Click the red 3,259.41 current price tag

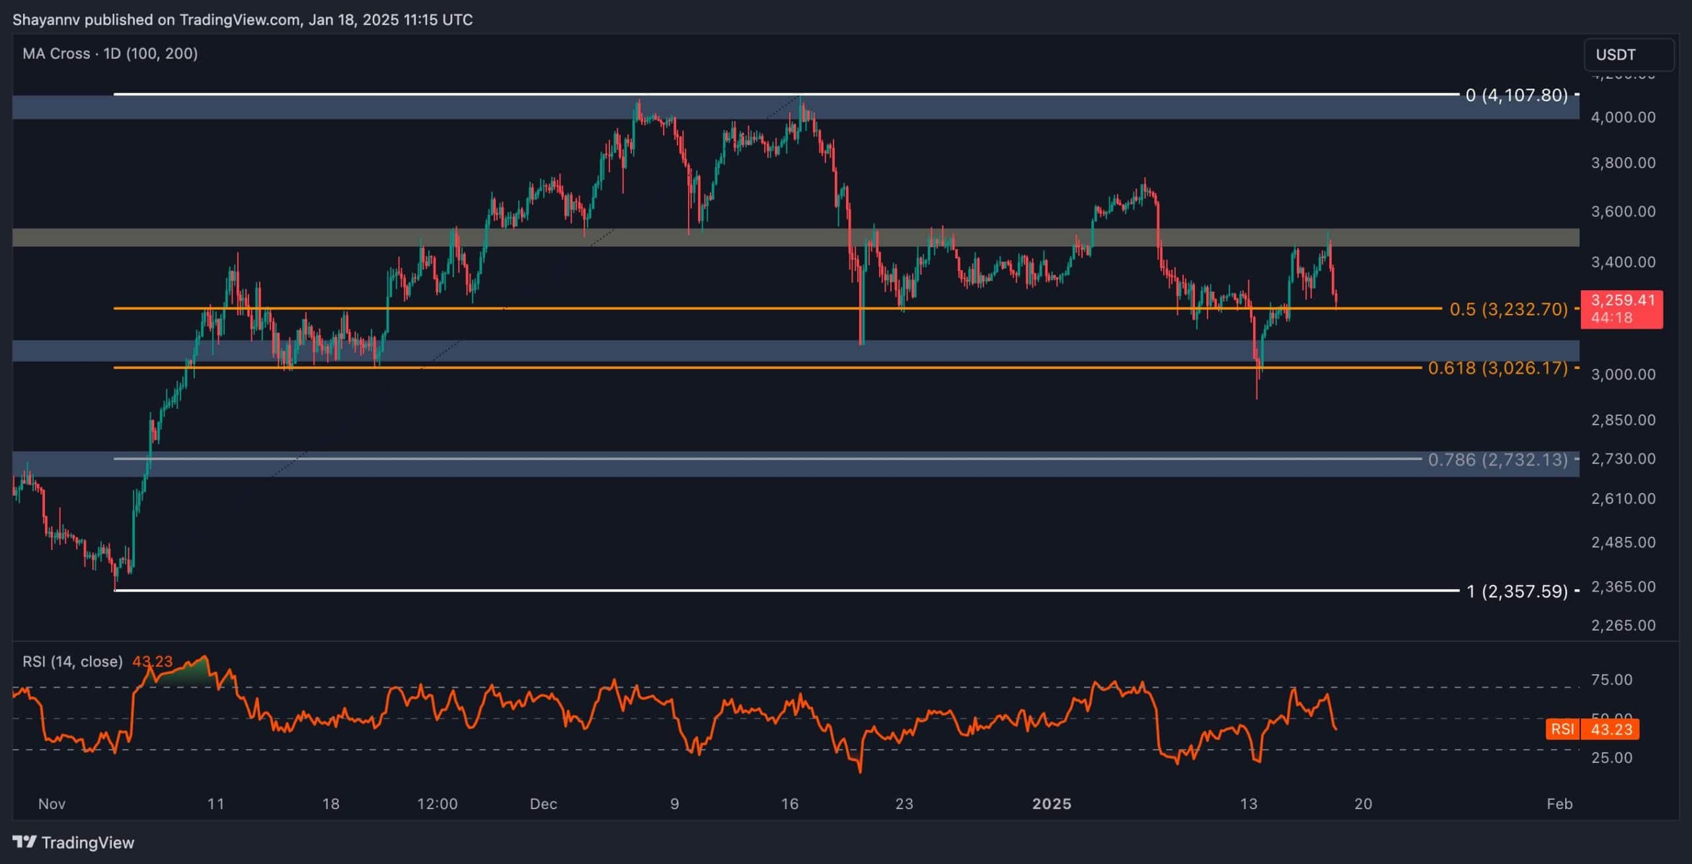click(x=1621, y=309)
